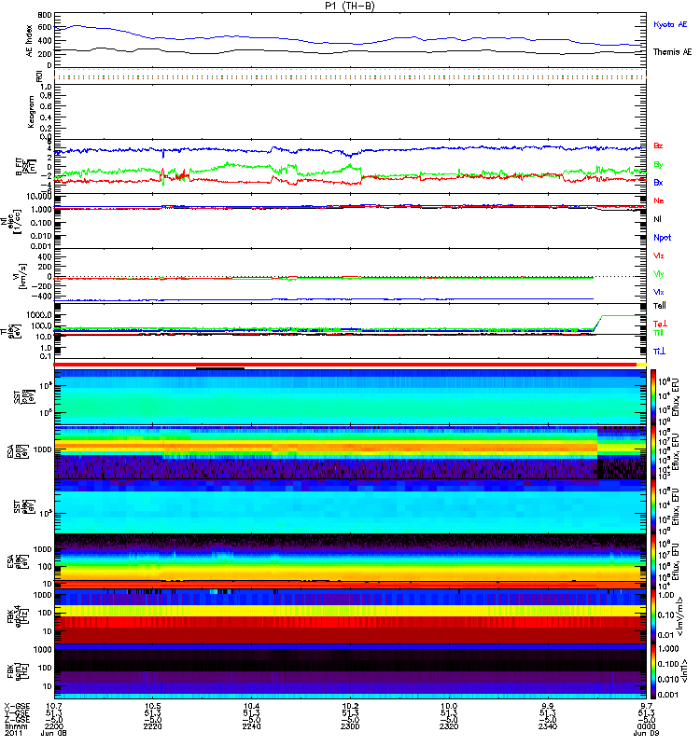Click the <|mV/m|> color bar
The width and height of the screenshot is (700, 746).
click(653, 616)
